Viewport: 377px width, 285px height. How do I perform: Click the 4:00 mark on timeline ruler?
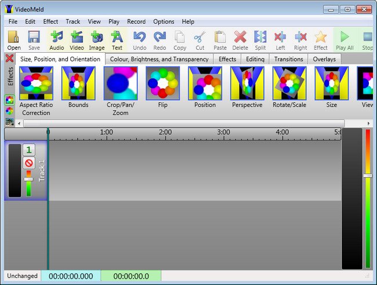click(282, 132)
